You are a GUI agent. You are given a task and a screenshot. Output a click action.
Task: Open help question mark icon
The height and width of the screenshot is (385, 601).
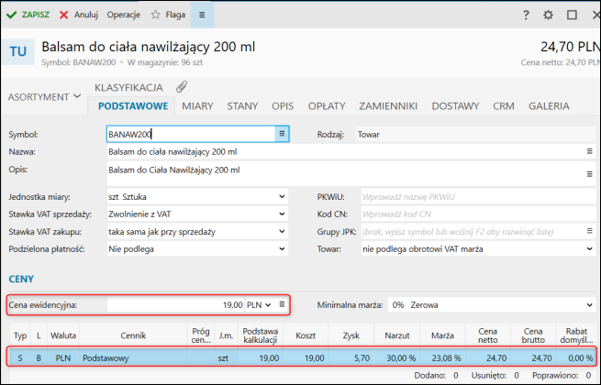click(526, 15)
